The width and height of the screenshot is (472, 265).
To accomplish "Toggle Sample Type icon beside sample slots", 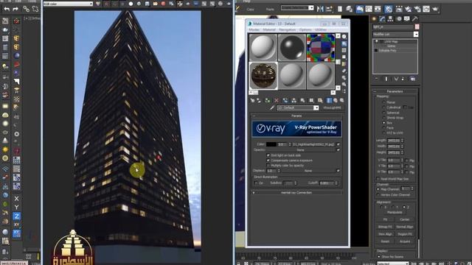I will coord(344,37).
